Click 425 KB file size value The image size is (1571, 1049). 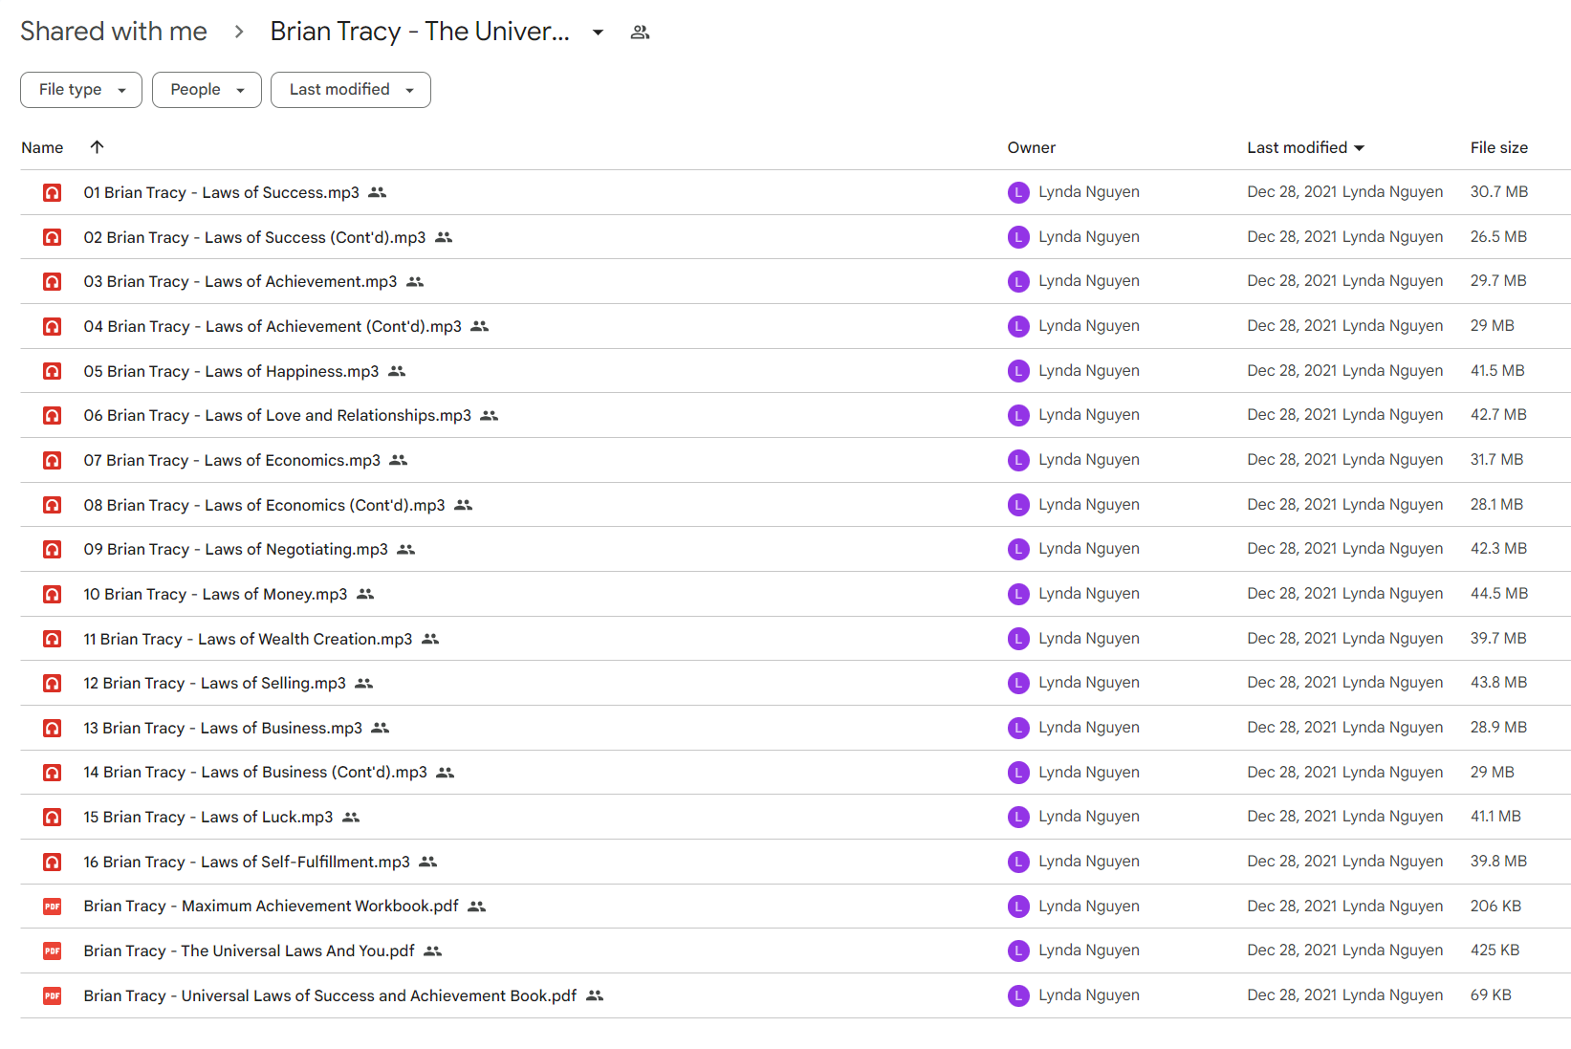pyautogui.click(x=1495, y=951)
